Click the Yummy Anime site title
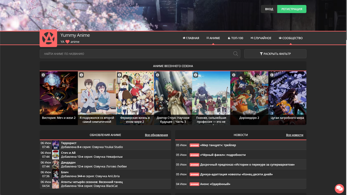The height and width of the screenshot is (195, 347). coord(75,35)
